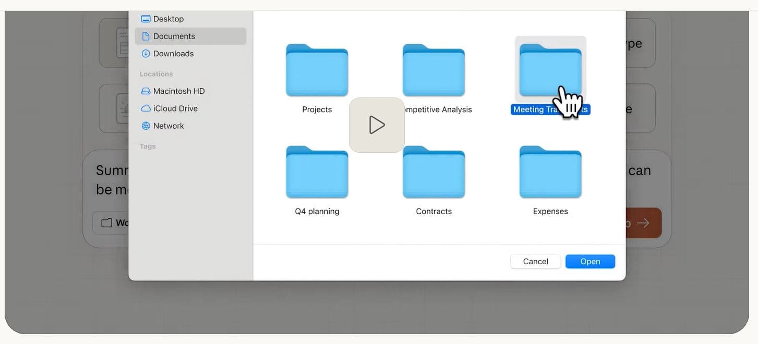The height and width of the screenshot is (344, 758).
Task: Select the Competitive Analysis folder icon
Action: tap(434, 71)
